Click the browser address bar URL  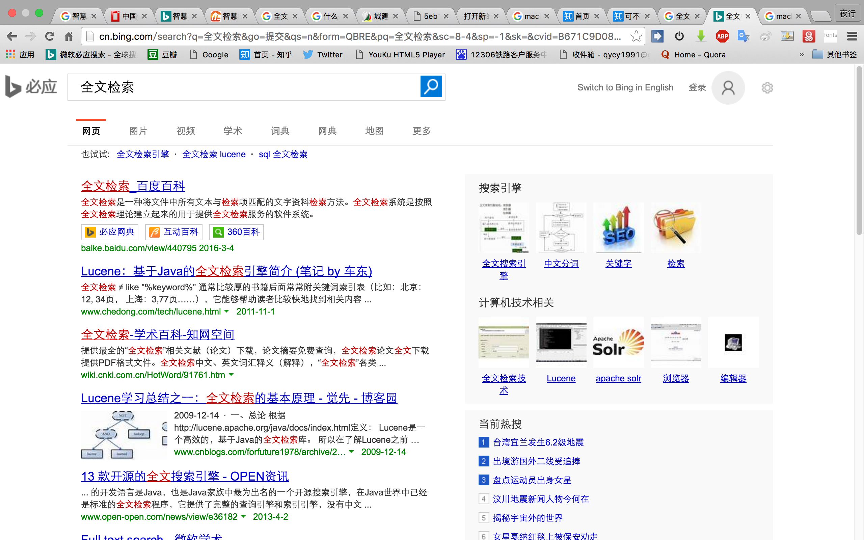coord(360,36)
